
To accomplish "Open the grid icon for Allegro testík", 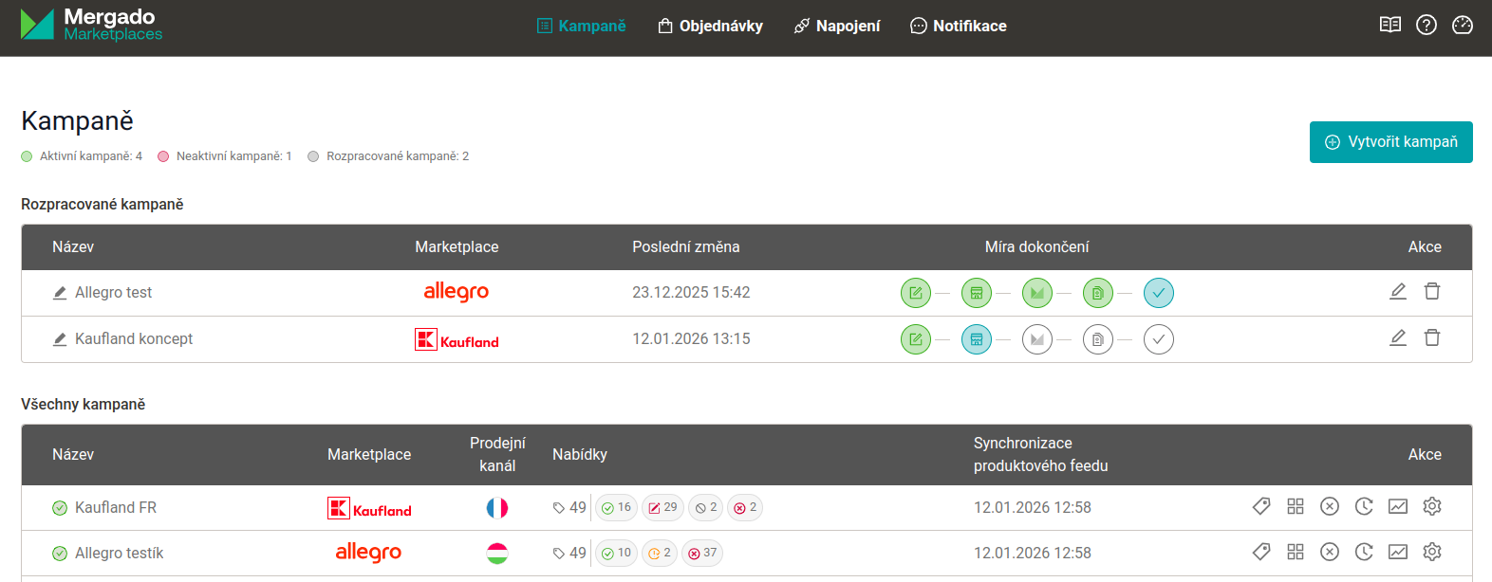I will click(1295, 553).
